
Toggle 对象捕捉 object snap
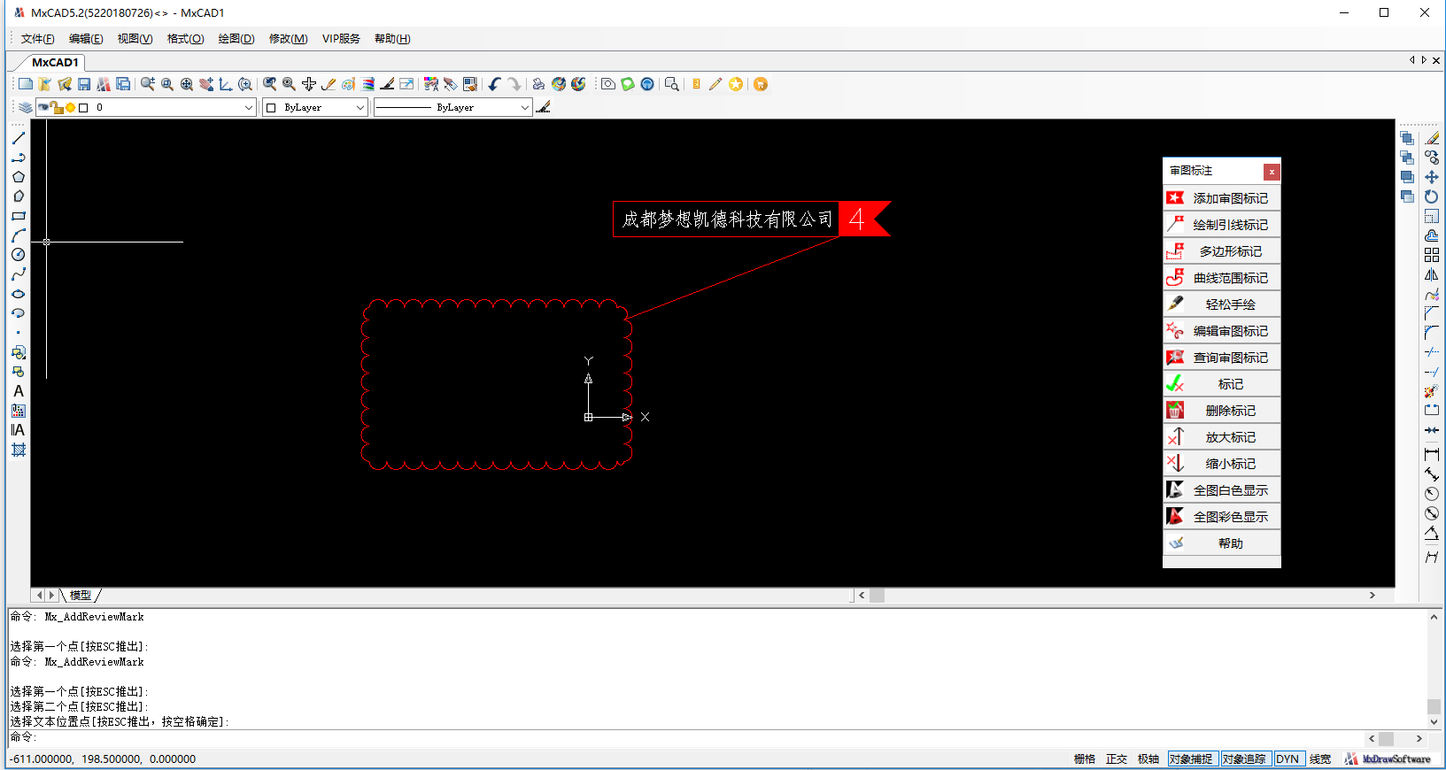tap(1192, 759)
